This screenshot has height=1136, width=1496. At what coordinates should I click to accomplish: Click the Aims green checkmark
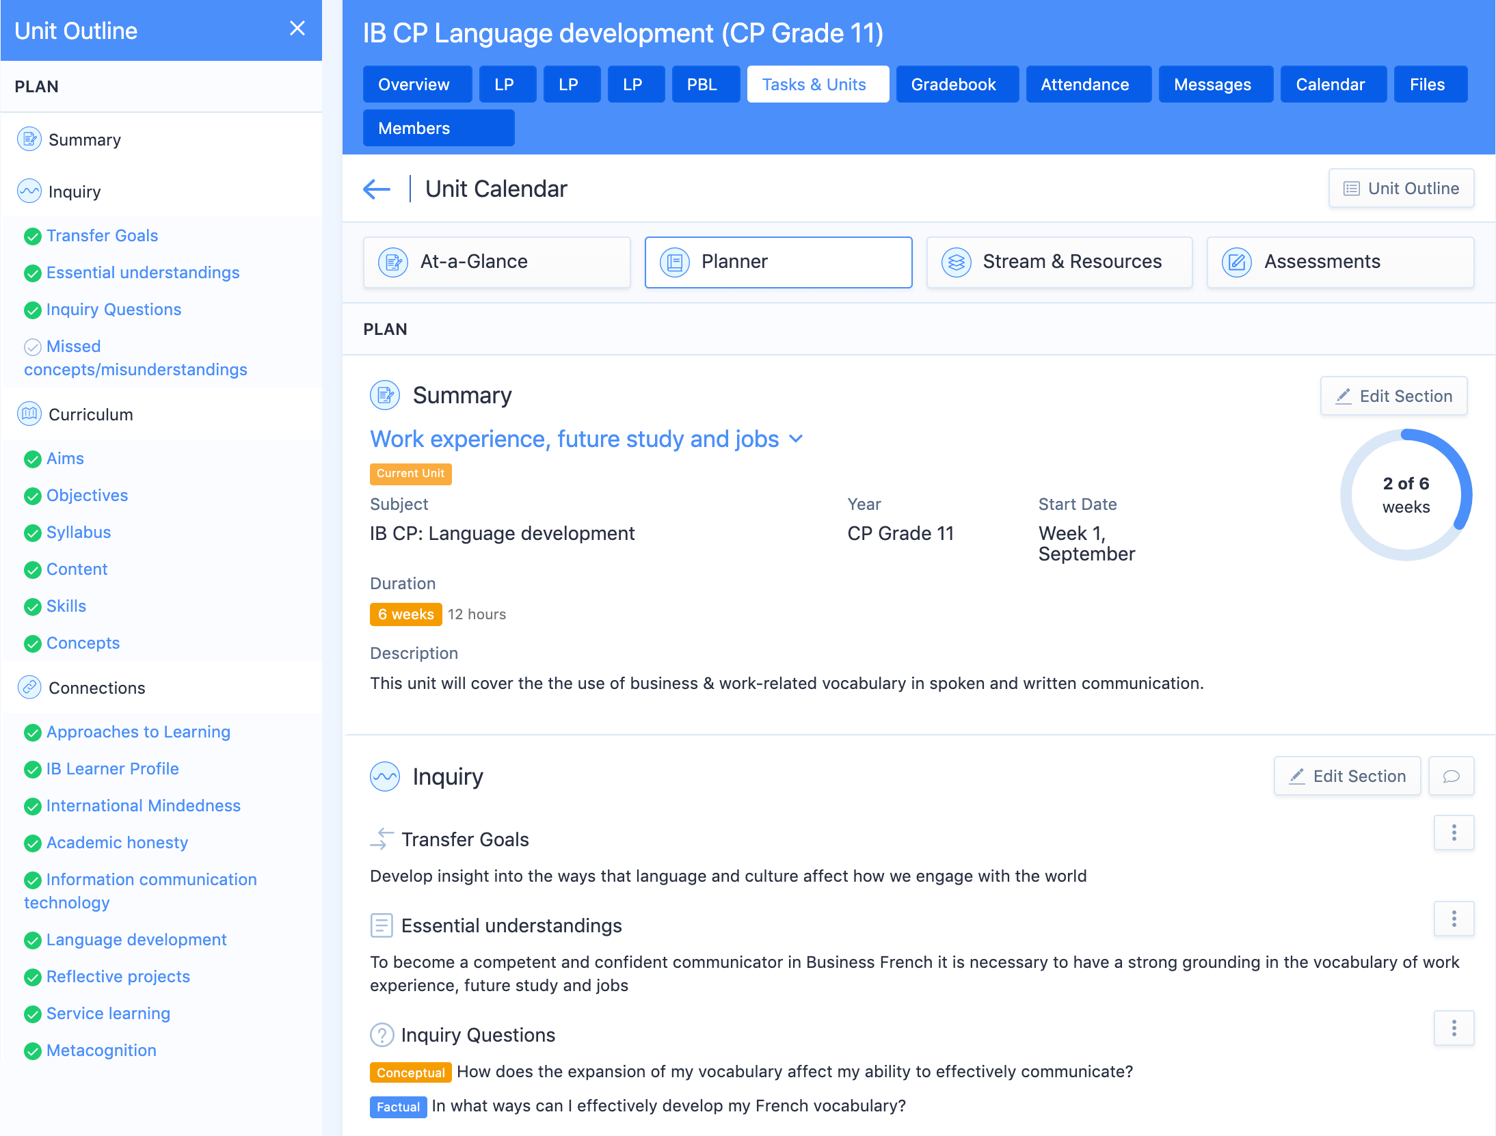(32, 459)
